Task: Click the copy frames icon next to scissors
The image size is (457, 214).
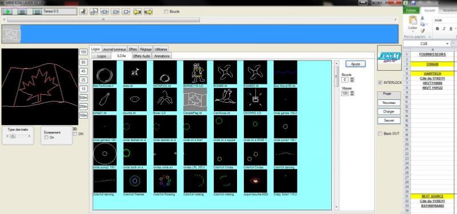Action: click(94, 11)
